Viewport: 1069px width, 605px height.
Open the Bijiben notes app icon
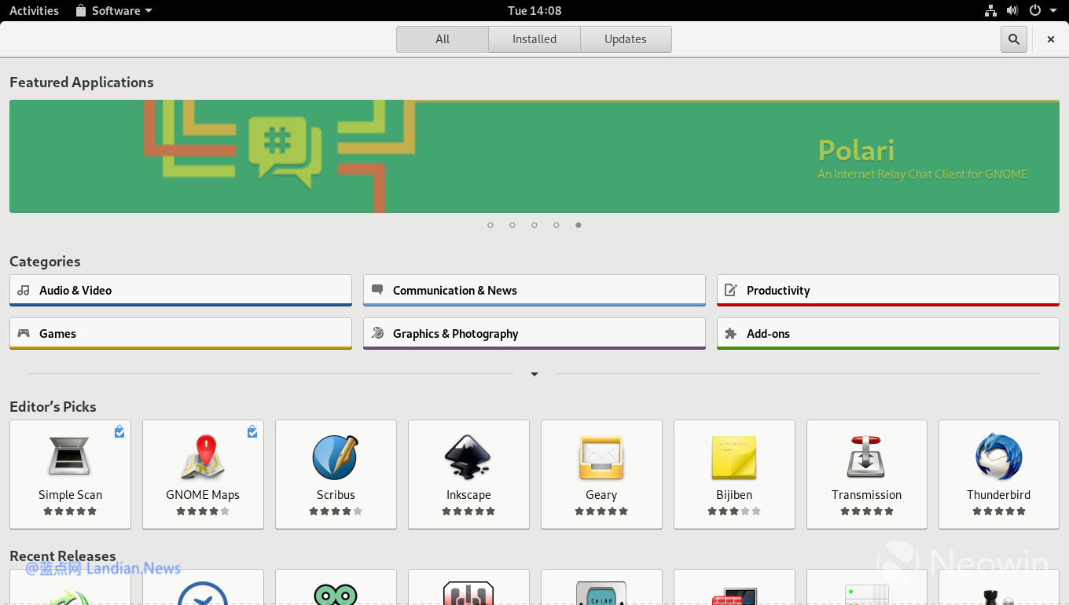[x=734, y=457]
